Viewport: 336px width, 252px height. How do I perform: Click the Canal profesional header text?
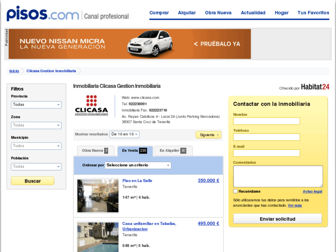click(106, 16)
